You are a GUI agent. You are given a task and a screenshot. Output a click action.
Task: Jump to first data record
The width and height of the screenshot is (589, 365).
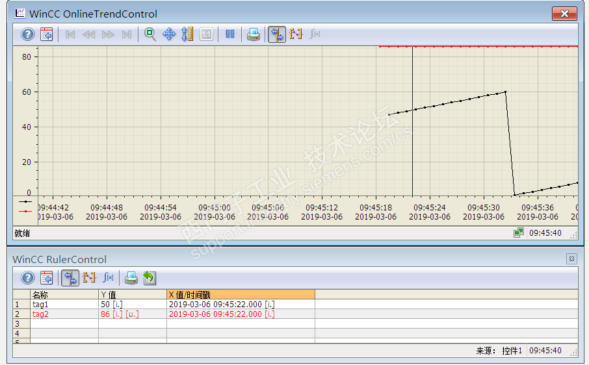(70, 34)
